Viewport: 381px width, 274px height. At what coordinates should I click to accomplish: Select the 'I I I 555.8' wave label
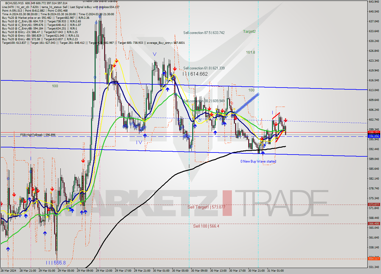tap(56, 263)
